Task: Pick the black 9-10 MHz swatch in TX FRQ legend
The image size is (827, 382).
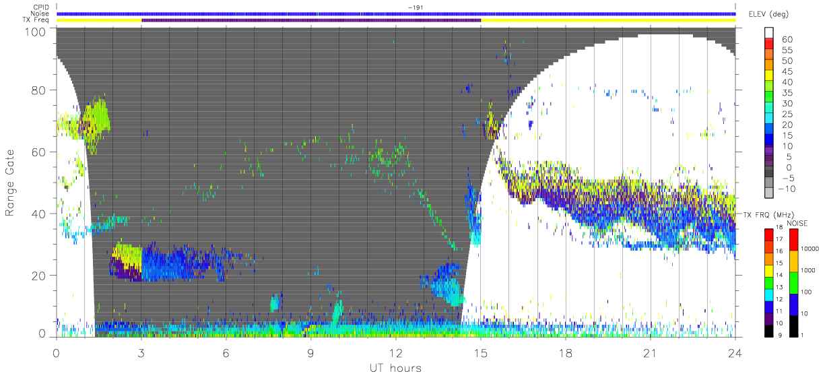Action: [x=770, y=329]
